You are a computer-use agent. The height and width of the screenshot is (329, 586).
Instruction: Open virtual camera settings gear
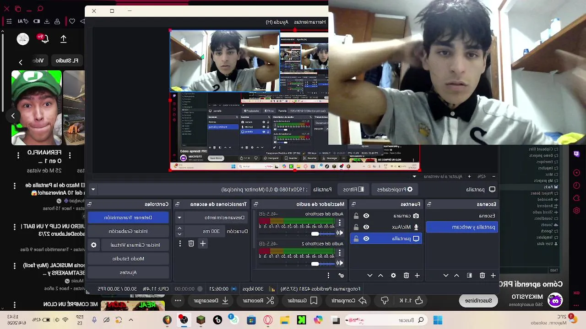pos(94,245)
